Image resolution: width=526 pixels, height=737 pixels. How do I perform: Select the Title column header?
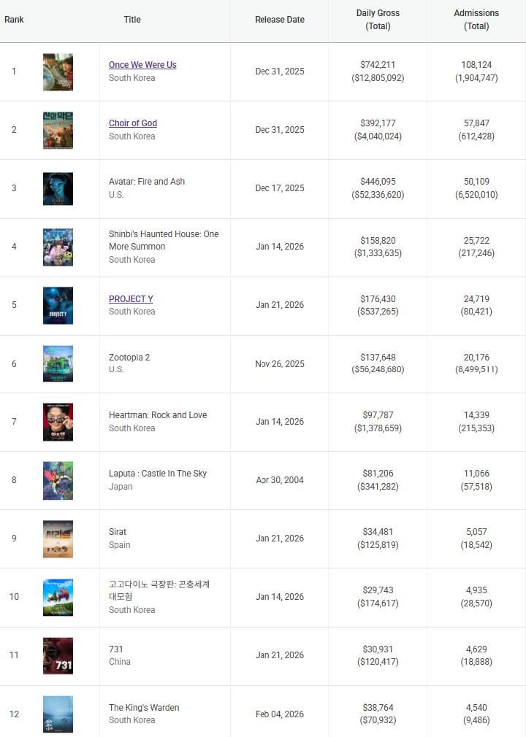coord(132,20)
